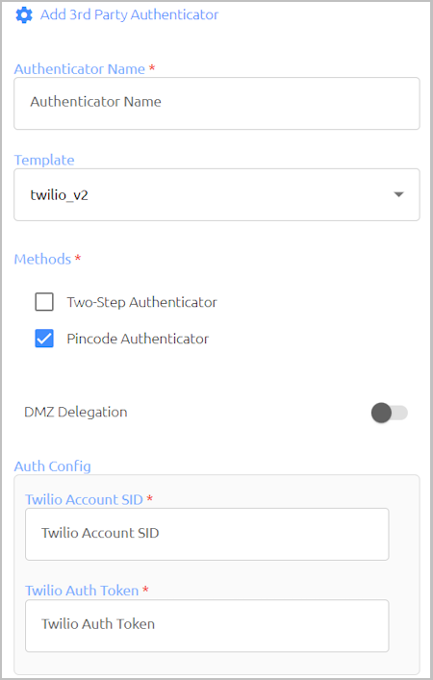
Task: Click the Template dropdown arrow
Action: click(398, 194)
